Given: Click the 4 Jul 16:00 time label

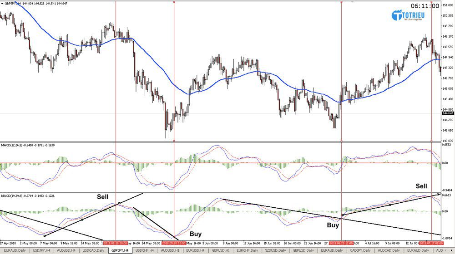Looking at the screenshot, I should [x=372, y=243].
